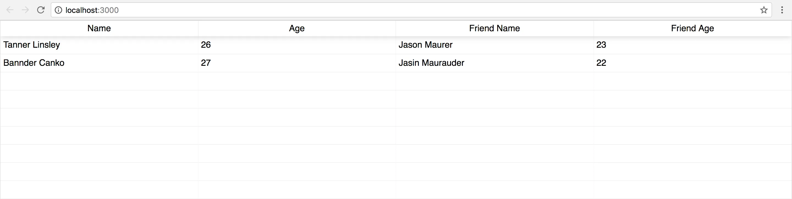
Task: Reload the page with refresh icon
Action: click(41, 10)
